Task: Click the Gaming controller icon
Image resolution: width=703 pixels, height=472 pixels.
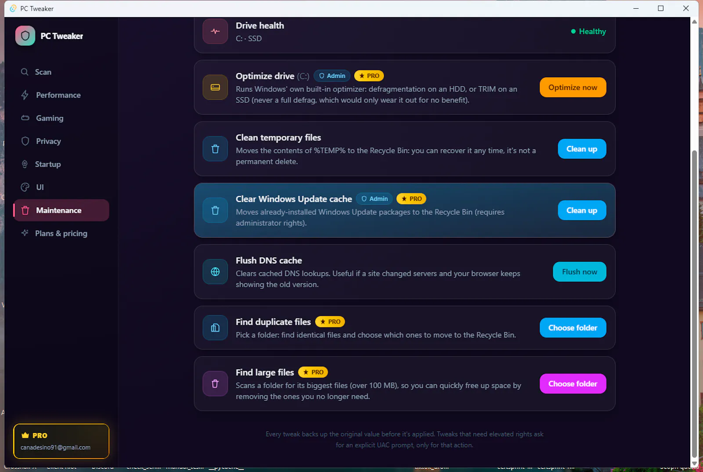Action: pos(25,118)
